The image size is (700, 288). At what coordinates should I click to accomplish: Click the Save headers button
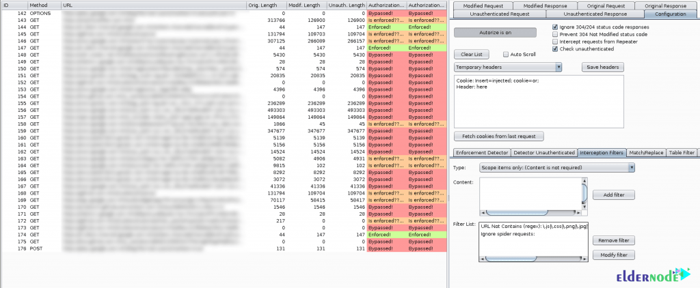pyautogui.click(x=603, y=67)
